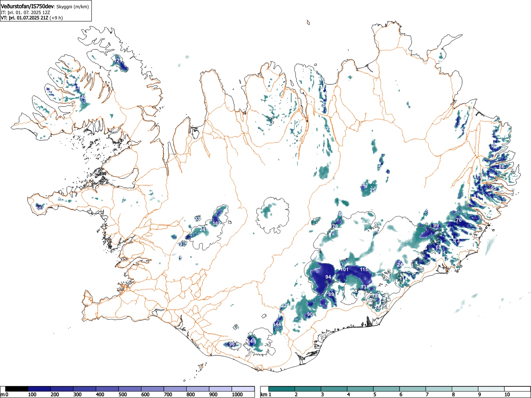Click the '10' tick on km legend
Viewport: 531px width, 398px height.
point(507,395)
